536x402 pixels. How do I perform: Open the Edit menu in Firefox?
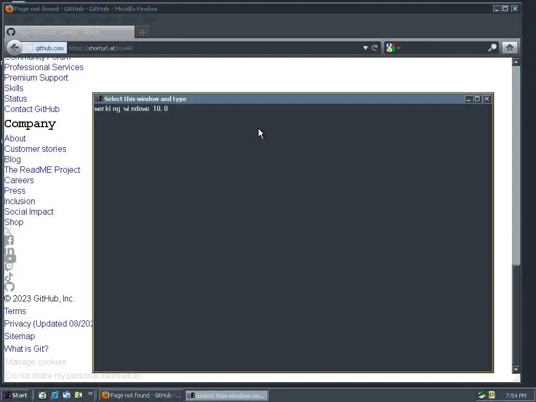pos(29,19)
